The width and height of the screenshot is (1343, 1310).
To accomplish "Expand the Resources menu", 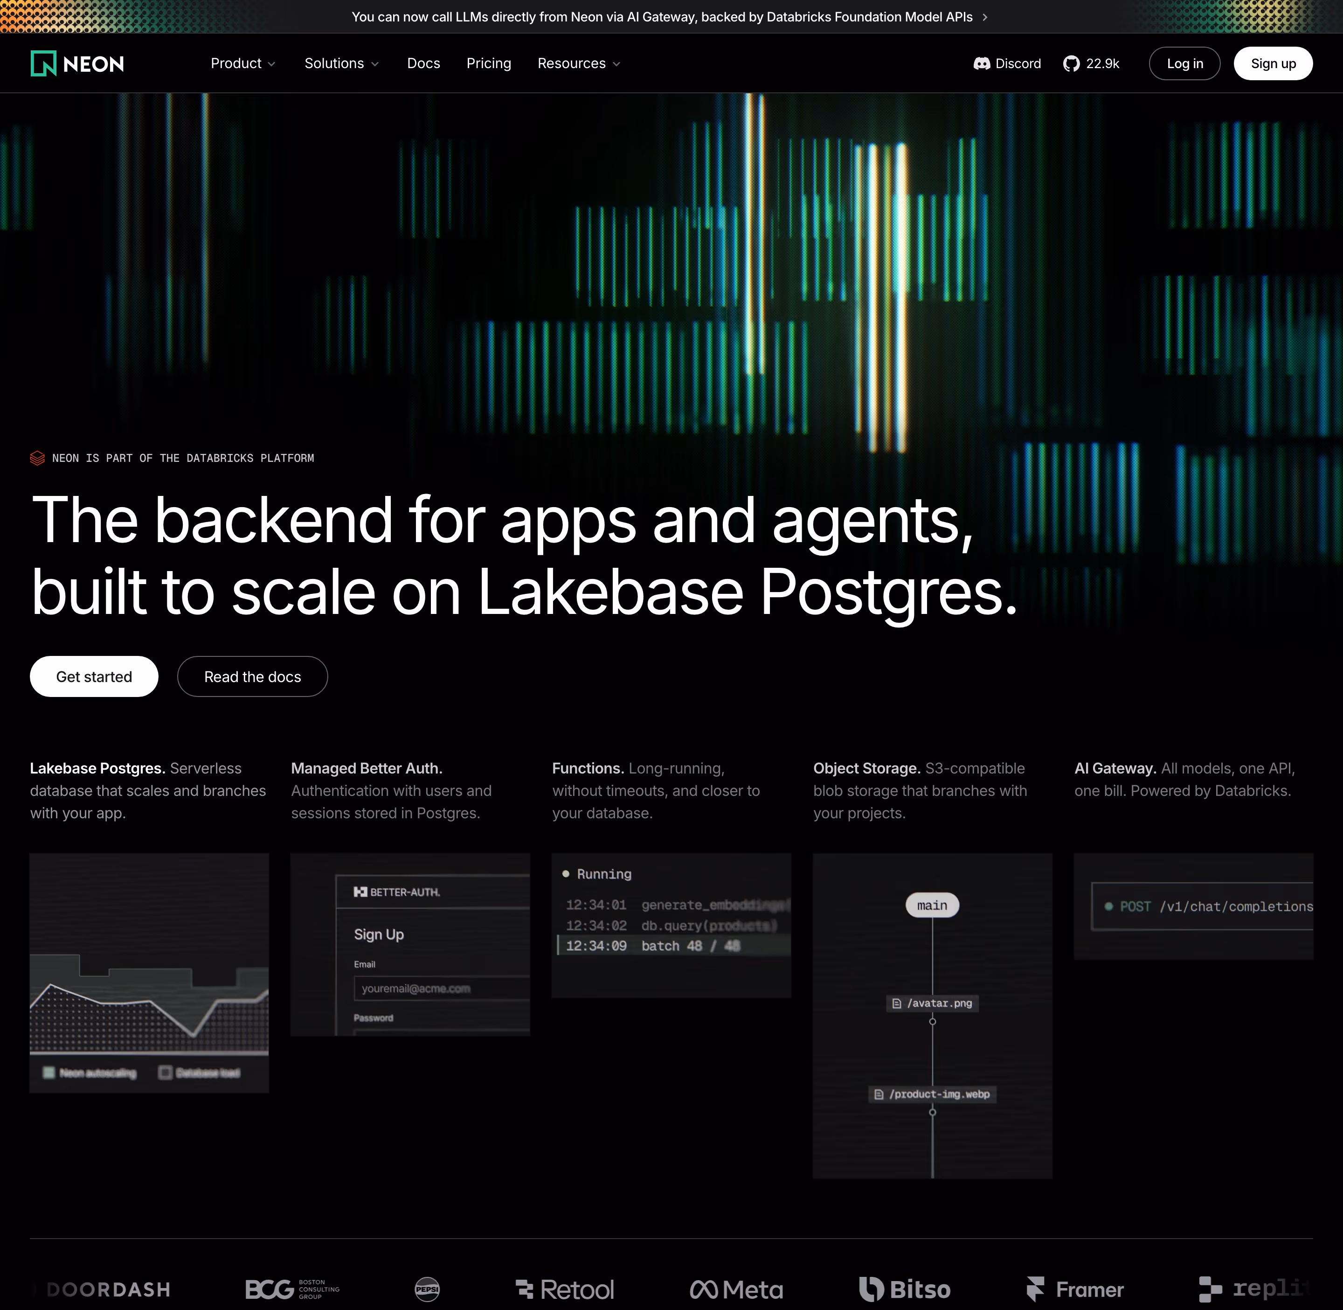I will click(x=579, y=63).
